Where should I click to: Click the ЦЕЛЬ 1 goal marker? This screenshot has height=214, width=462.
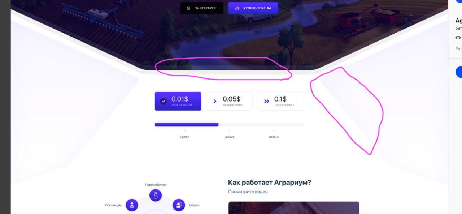point(185,137)
